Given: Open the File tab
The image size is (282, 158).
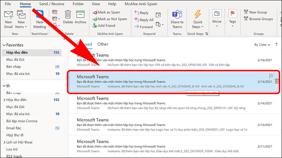Looking at the screenshot, I should (8, 4).
